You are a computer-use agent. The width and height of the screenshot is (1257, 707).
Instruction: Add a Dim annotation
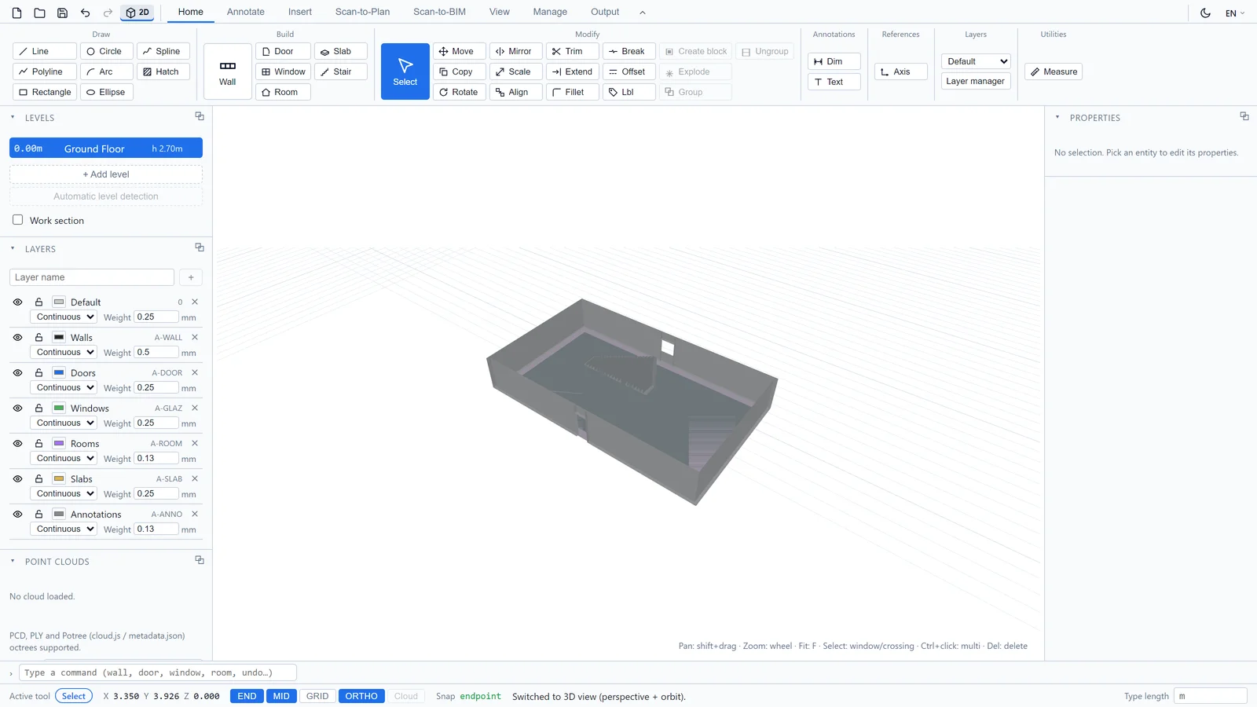(x=834, y=61)
